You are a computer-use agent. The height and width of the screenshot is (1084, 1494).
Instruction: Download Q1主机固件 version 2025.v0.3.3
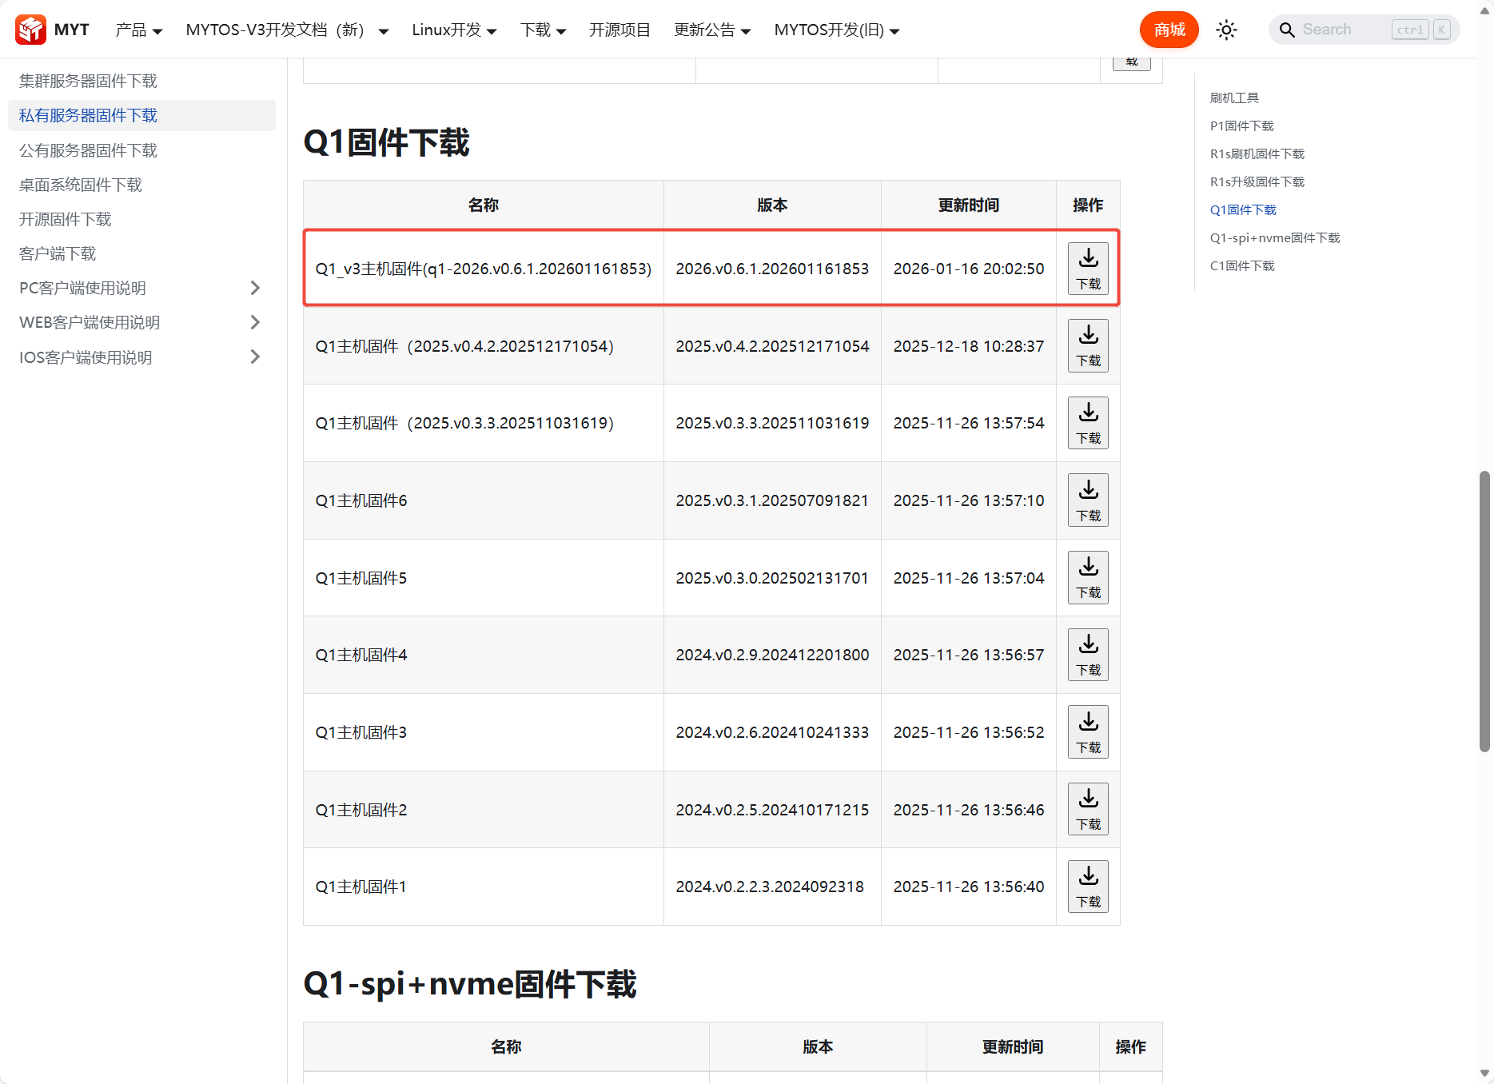[x=1088, y=423]
